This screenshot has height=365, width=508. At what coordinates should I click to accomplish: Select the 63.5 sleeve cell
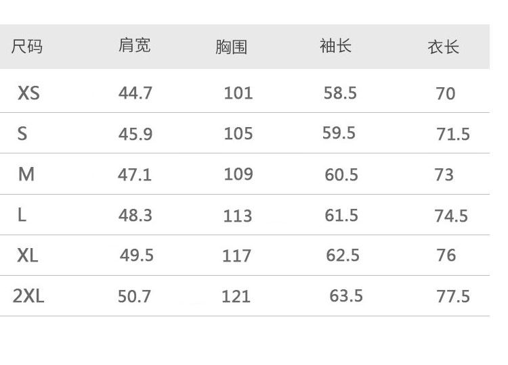coord(346,296)
